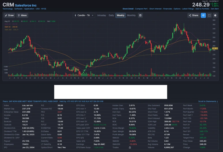223x152 pixels.
Task: Open Compare Perf. link
Action: tap(141, 9)
